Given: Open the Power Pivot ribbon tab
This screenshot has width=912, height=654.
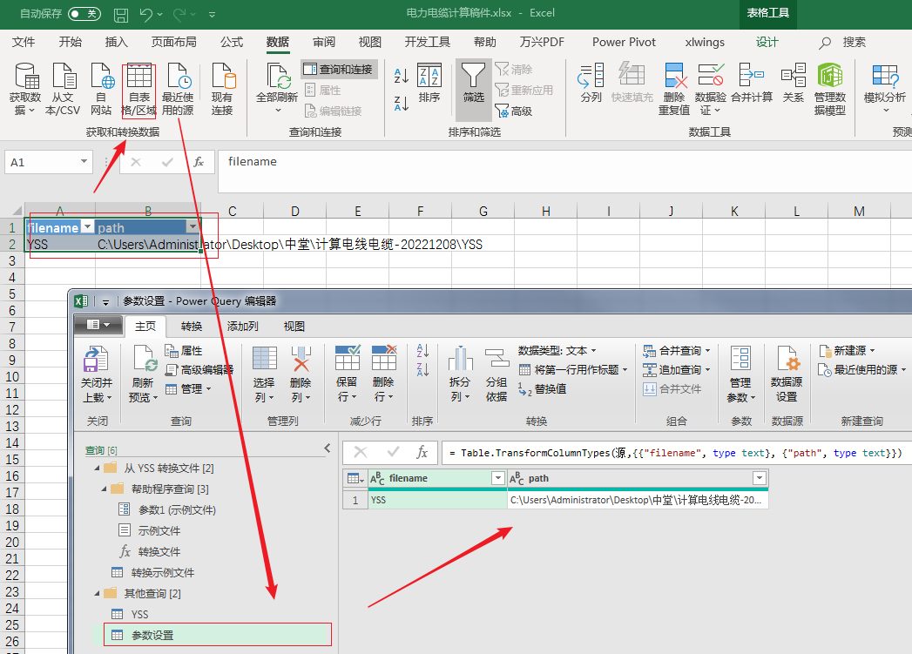Looking at the screenshot, I should [624, 42].
